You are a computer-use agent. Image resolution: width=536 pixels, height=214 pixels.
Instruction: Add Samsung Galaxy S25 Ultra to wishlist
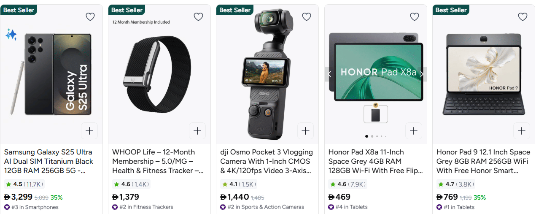[x=90, y=17]
